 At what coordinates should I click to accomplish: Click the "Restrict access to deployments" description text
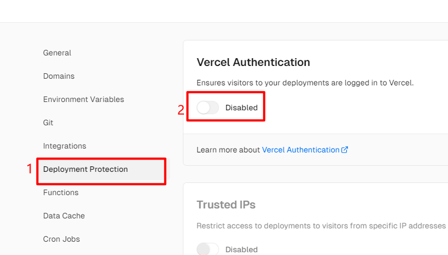click(321, 226)
